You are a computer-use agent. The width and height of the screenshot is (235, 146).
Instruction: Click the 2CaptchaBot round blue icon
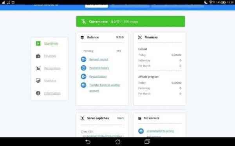[x=141, y=131]
